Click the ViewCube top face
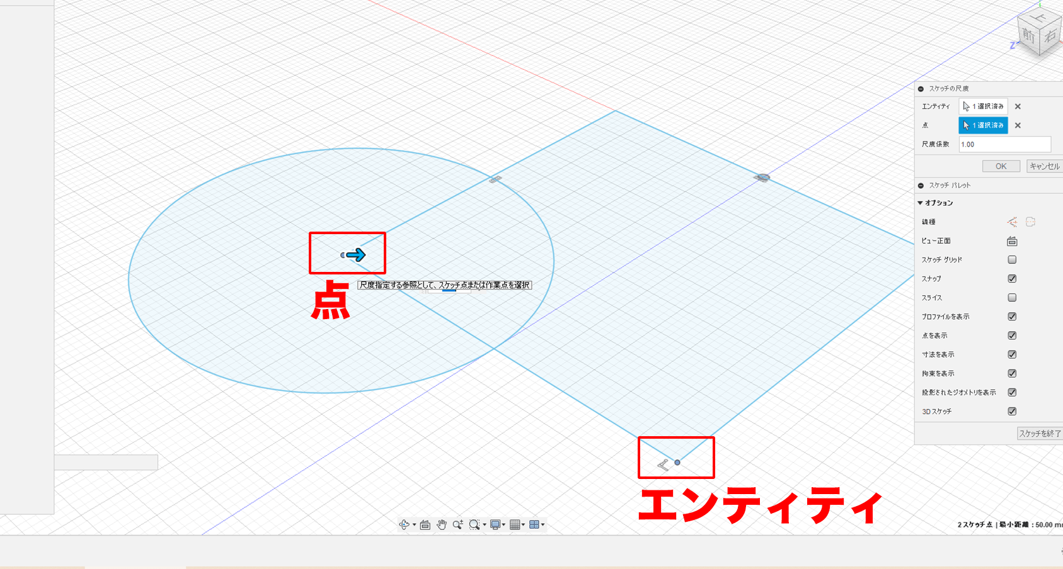1063x569 pixels. (x=1039, y=17)
